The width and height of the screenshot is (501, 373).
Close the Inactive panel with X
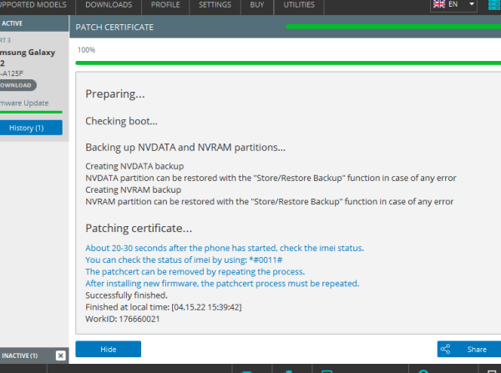coord(60,355)
